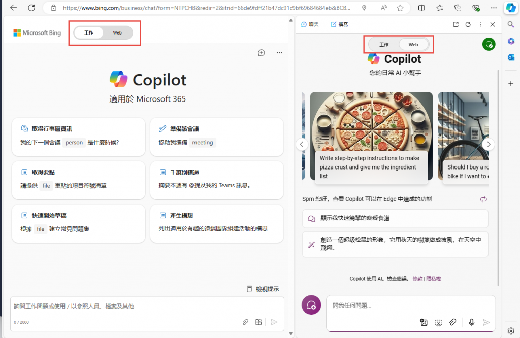This screenshot has width=520, height=338.
Task: Open the Favorites list icon in toolbar
Action: click(x=440, y=8)
